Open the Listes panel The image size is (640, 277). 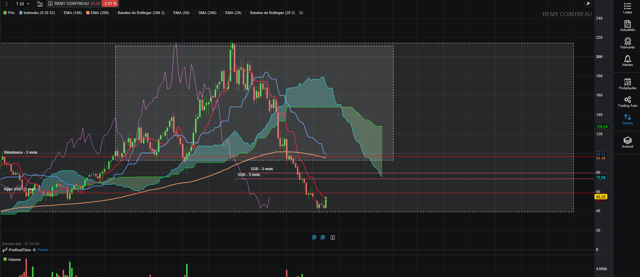pyautogui.click(x=627, y=8)
